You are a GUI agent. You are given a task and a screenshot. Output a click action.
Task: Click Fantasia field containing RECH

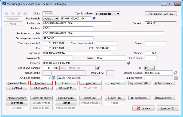pos(68,28)
